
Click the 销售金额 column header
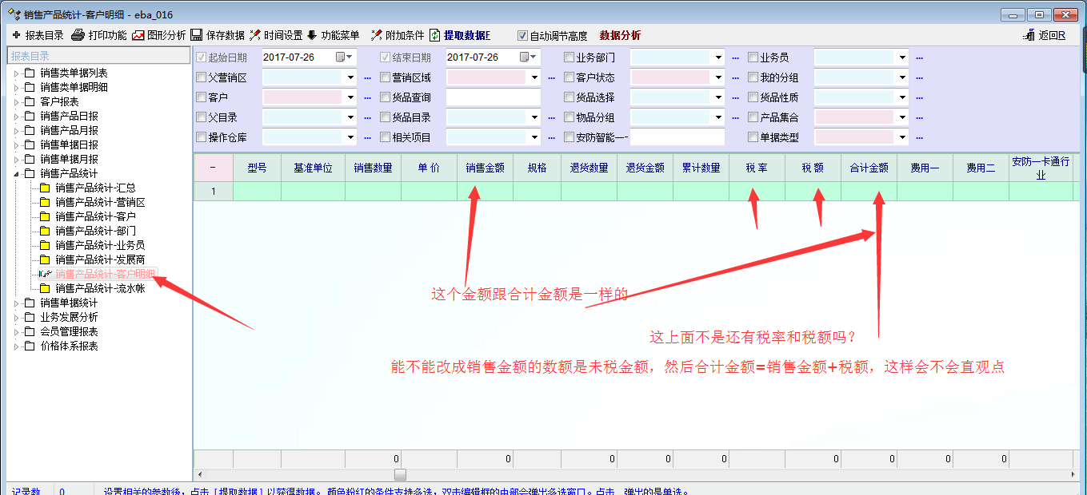click(485, 168)
